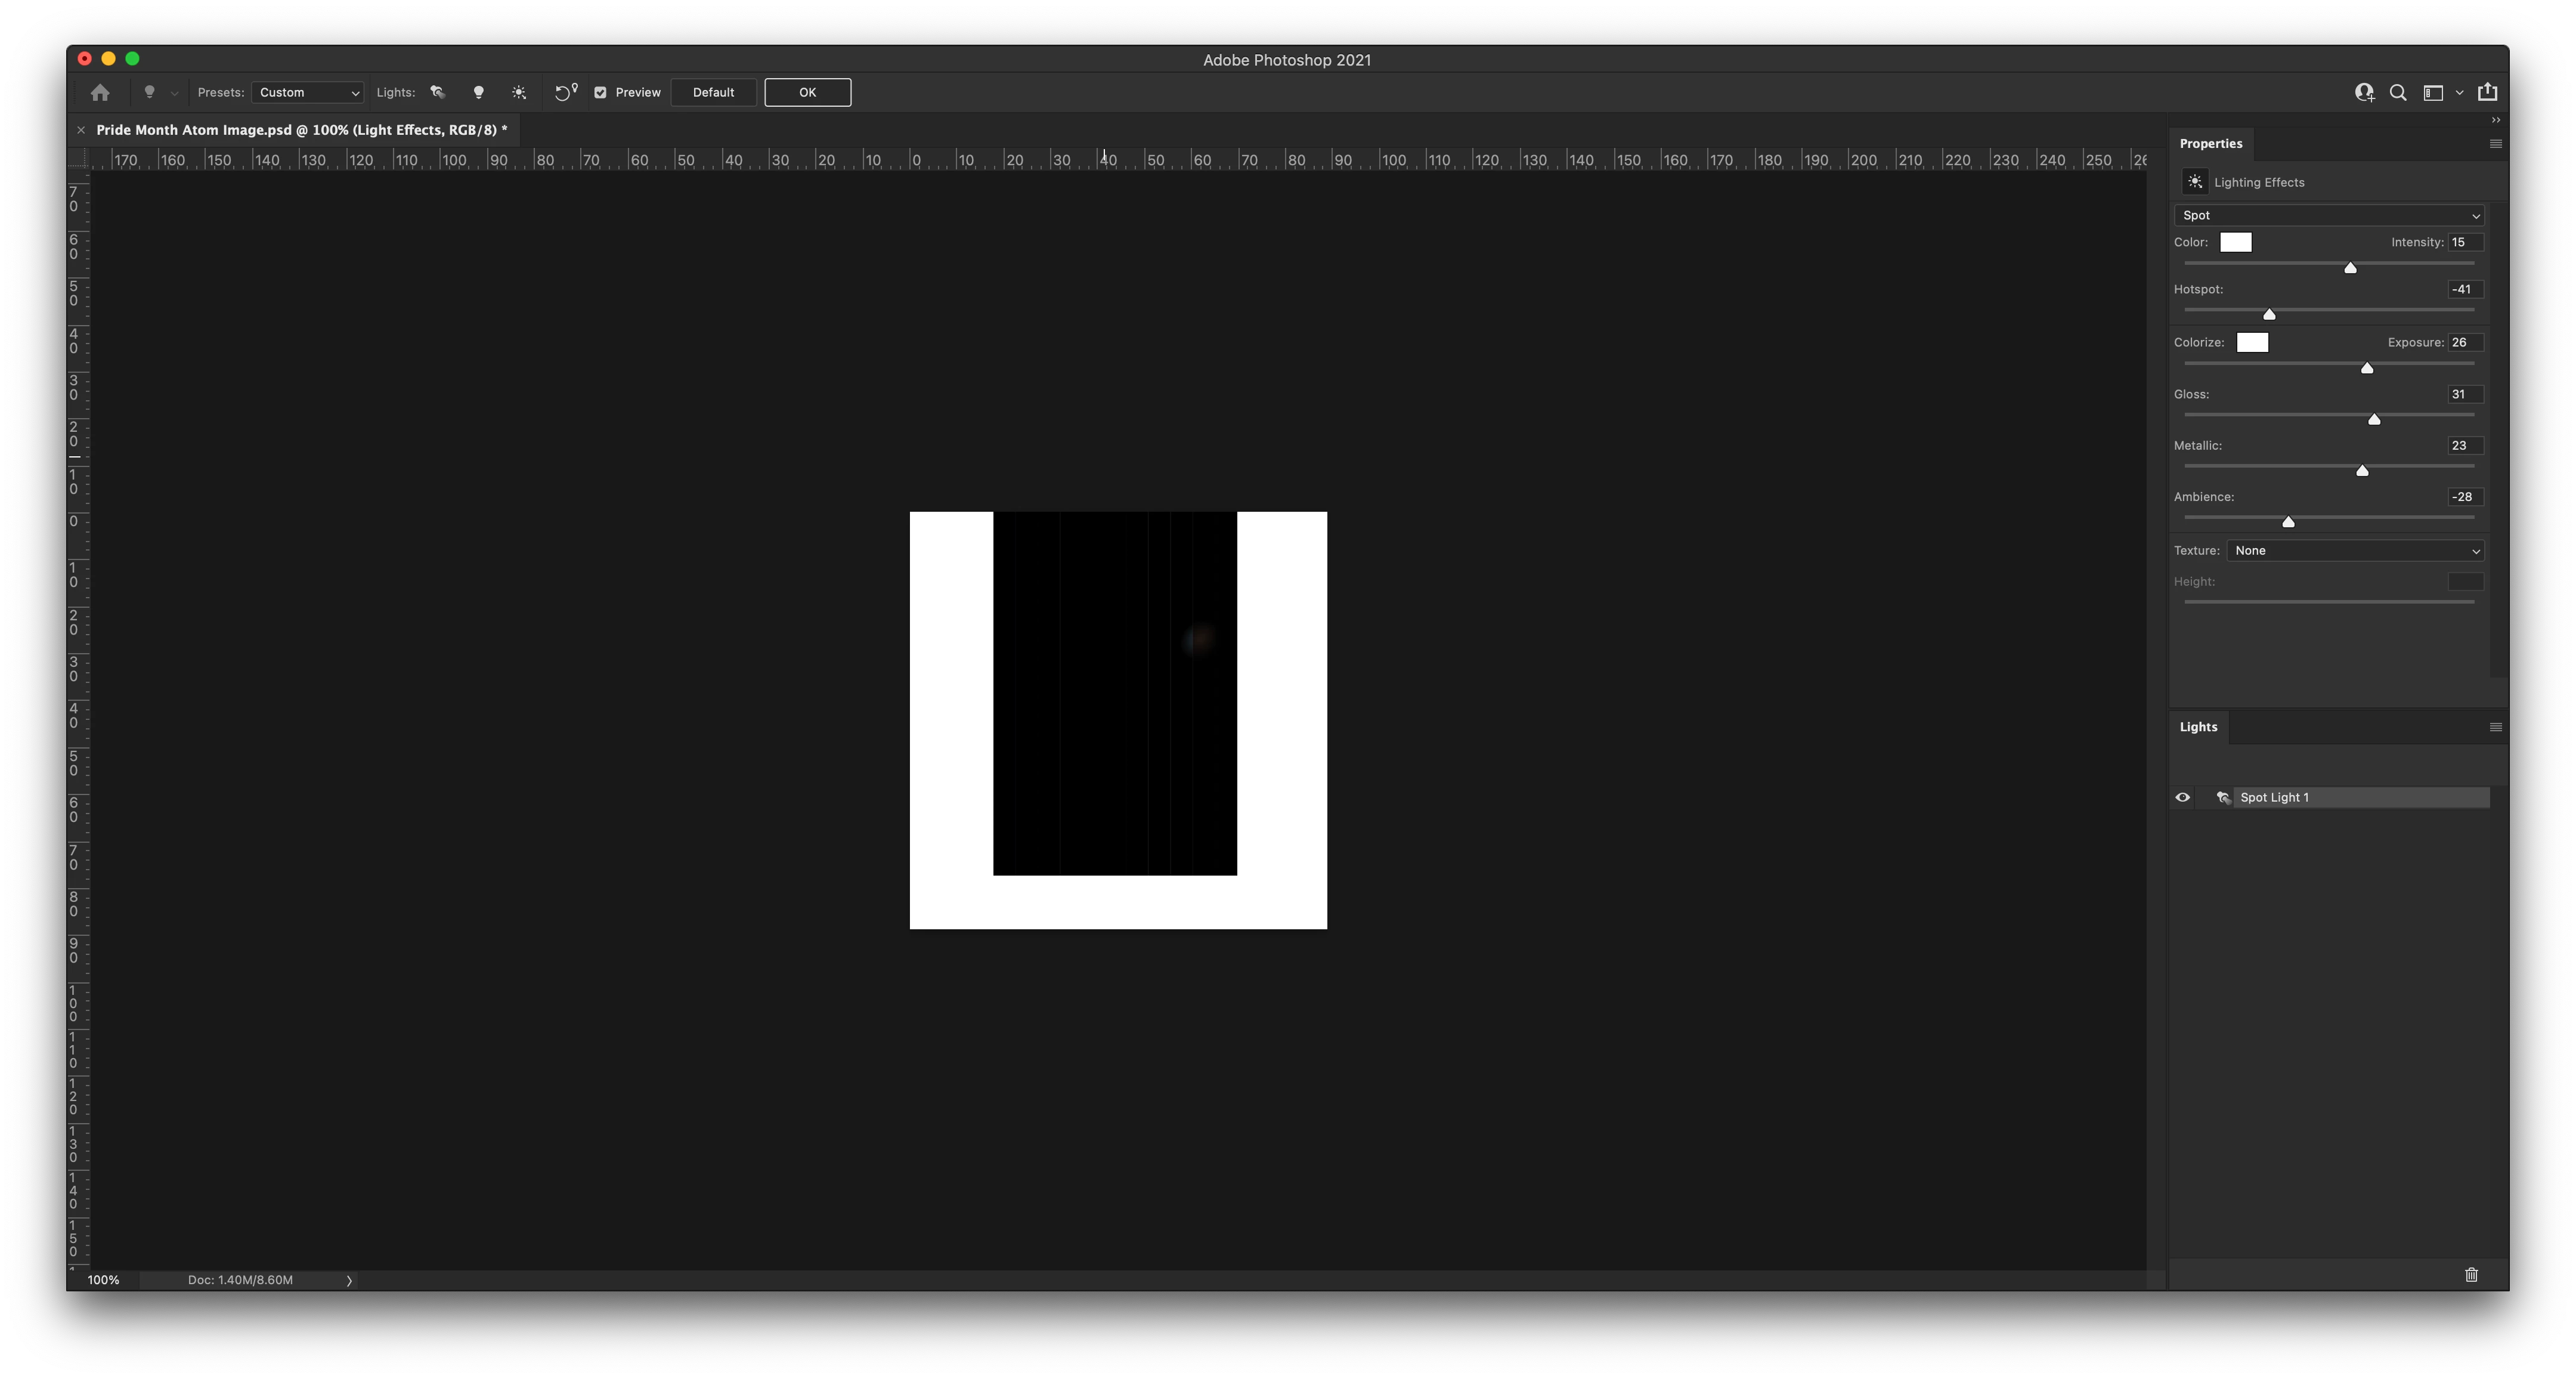Click the Home icon

[x=100, y=92]
